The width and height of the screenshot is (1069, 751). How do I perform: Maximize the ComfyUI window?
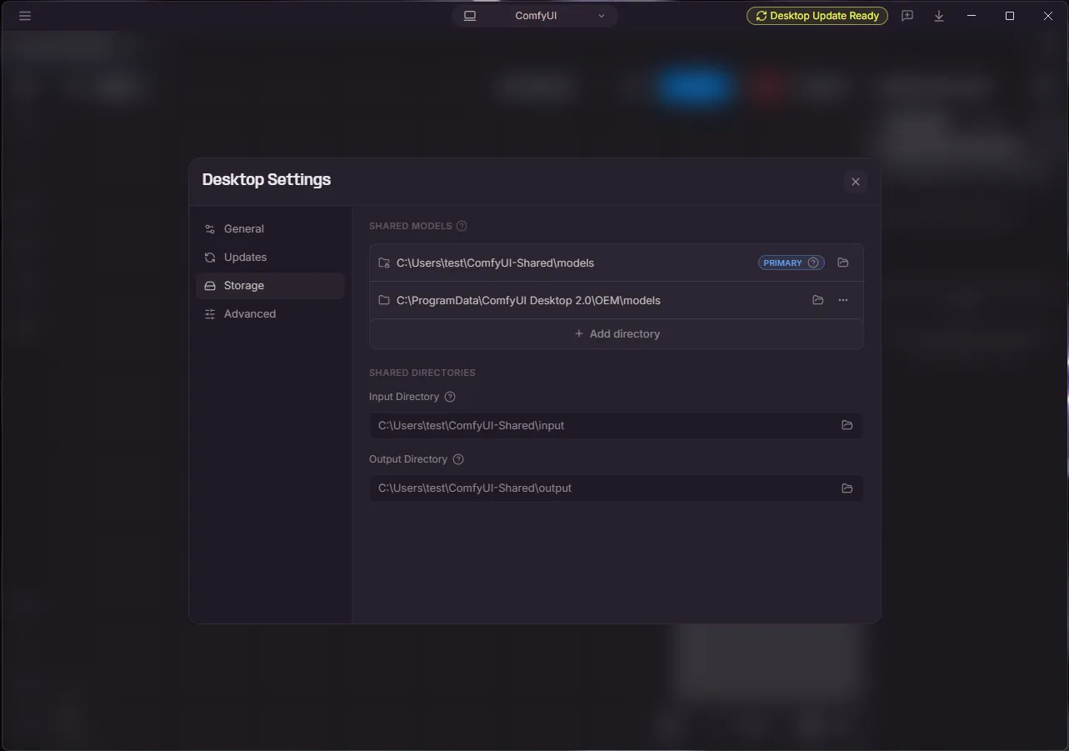click(x=1010, y=16)
